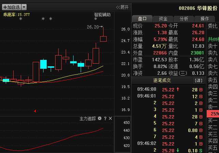Image resolution: width=219 pixels, height=153 pixels.
Task: Click the 换手 value 8.02%
Action: (160, 66)
